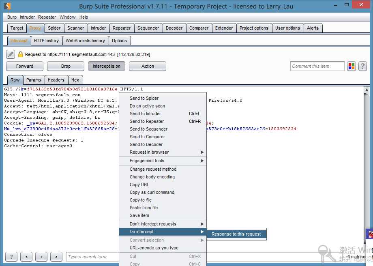
Task: Go to next search match arrow
Action: pos(56,257)
